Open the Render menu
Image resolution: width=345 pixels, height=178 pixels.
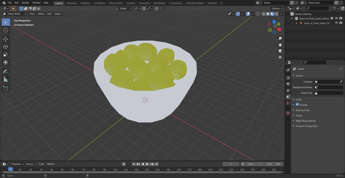(x=25, y=3)
